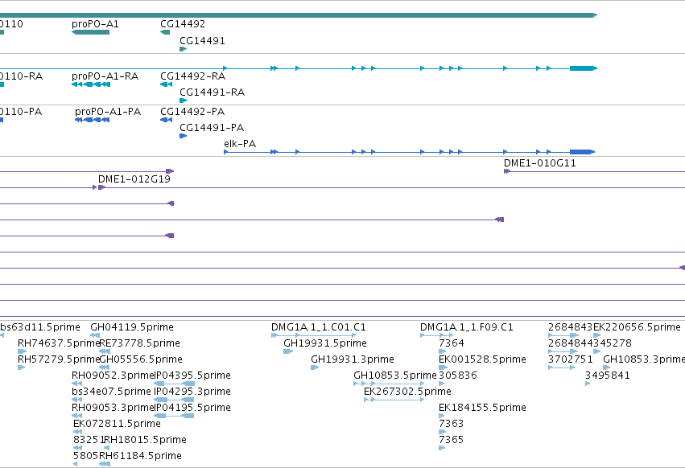Viewport: 685px width, 468px height.
Task: Select the EK001528.5prime label
Action: tap(482, 359)
